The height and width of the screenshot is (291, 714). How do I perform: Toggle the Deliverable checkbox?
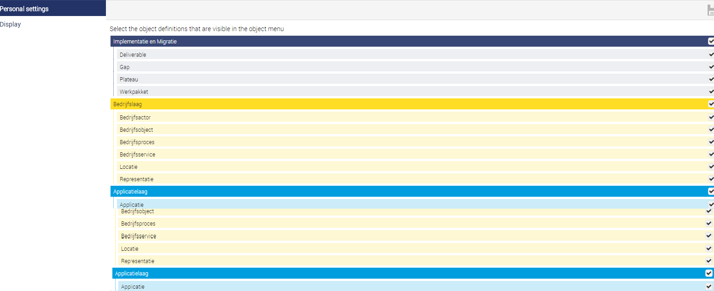tap(711, 54)
